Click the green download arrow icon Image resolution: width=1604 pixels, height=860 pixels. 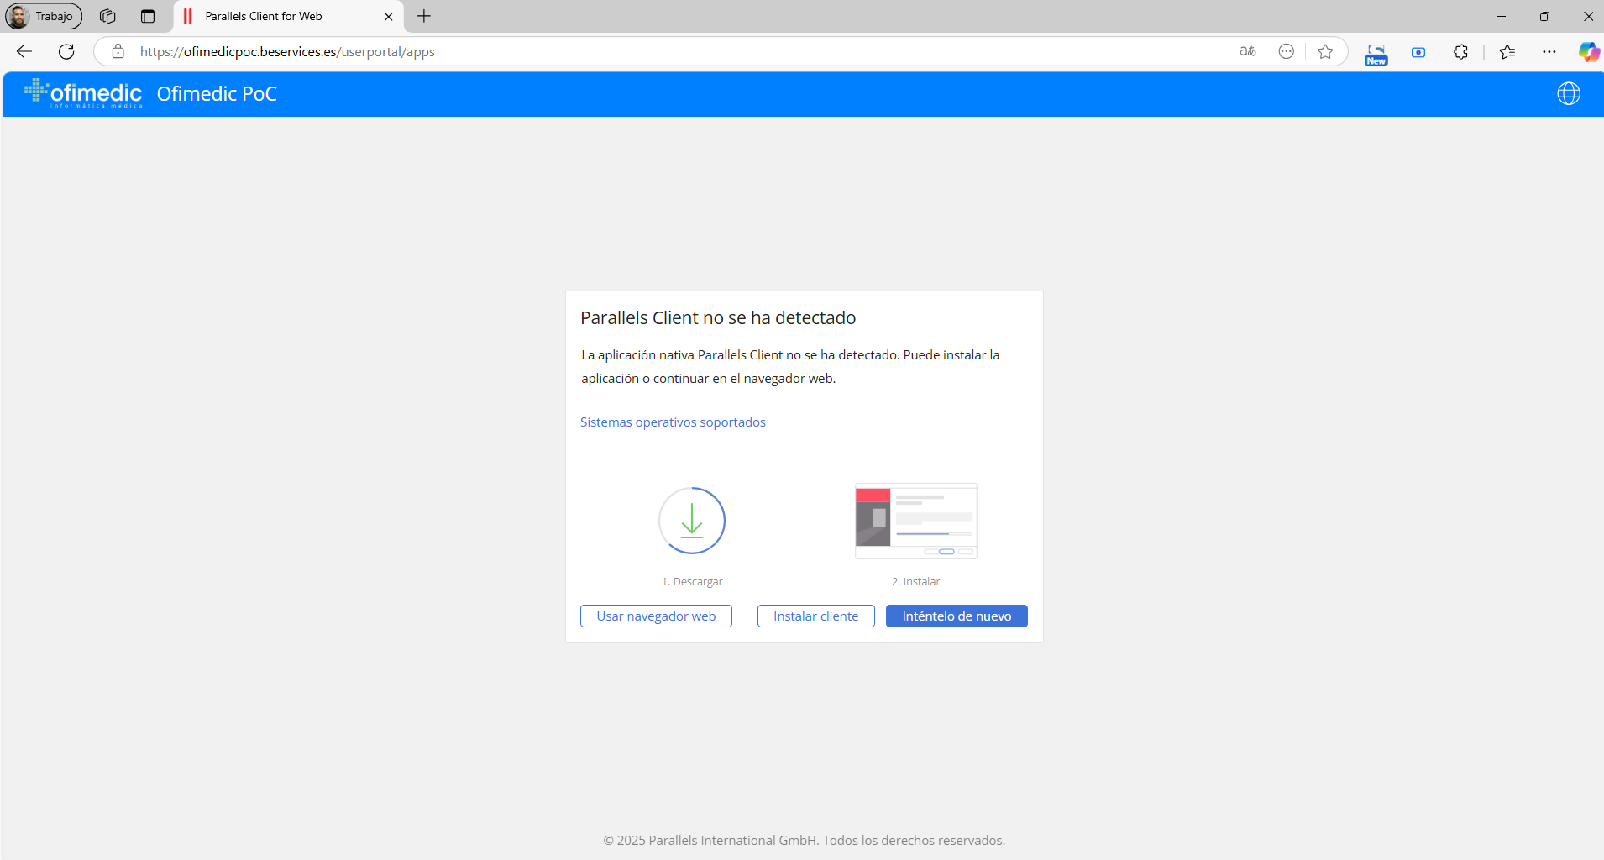pyautogui.click(x=691, y=521)
